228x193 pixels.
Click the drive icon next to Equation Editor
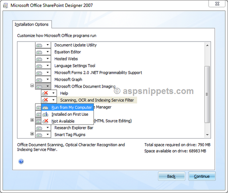(39, 52)
